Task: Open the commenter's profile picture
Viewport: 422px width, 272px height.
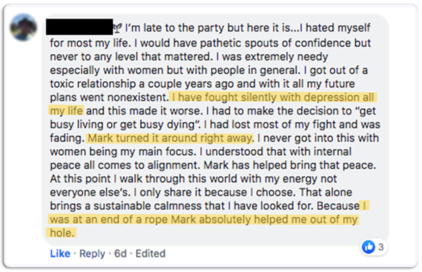Action: coord(24,28)
